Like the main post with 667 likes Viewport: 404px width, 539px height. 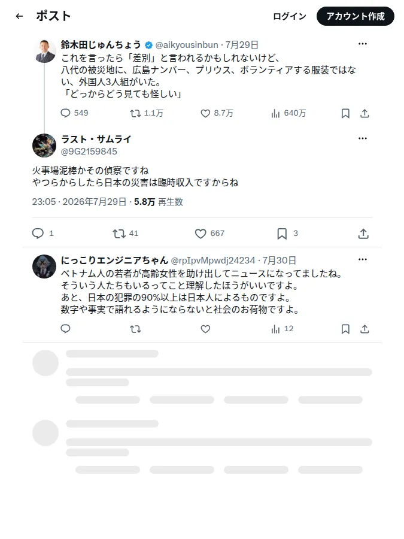point(201,234)
